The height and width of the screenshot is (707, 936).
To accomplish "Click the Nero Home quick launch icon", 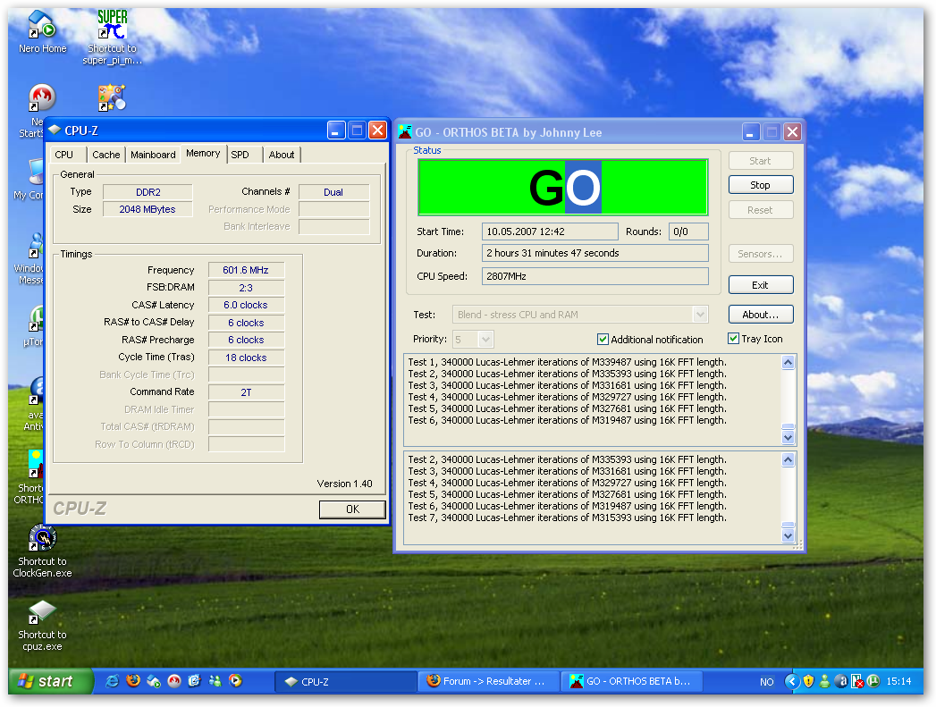I will [154, 681].
